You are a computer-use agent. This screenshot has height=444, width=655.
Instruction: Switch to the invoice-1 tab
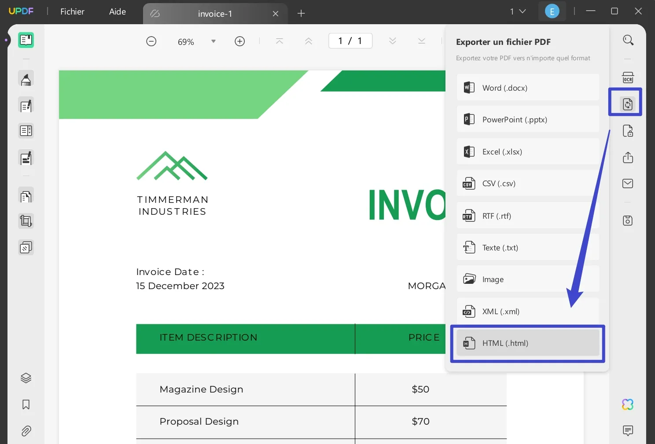point(215,14)
